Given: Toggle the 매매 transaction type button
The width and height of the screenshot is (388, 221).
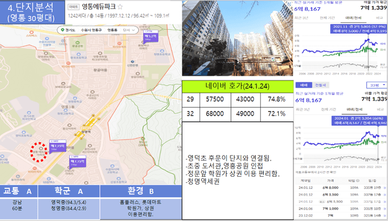Looking at the screenshot, I should coord(304,85).
